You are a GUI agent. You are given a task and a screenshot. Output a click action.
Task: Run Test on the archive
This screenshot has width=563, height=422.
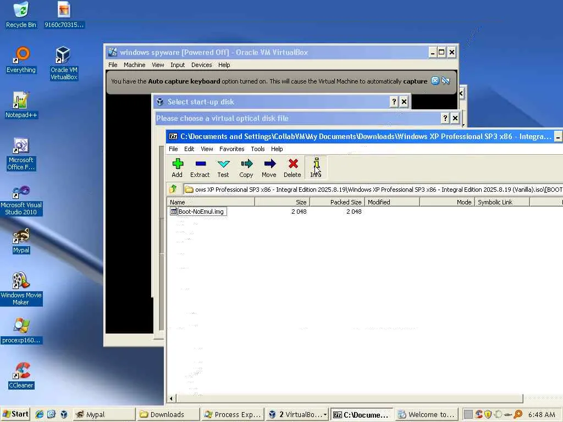[223, 168]
